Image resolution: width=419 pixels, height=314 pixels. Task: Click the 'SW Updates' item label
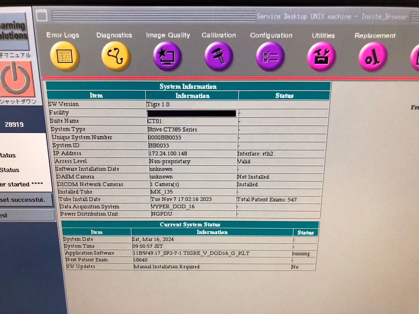81,266
